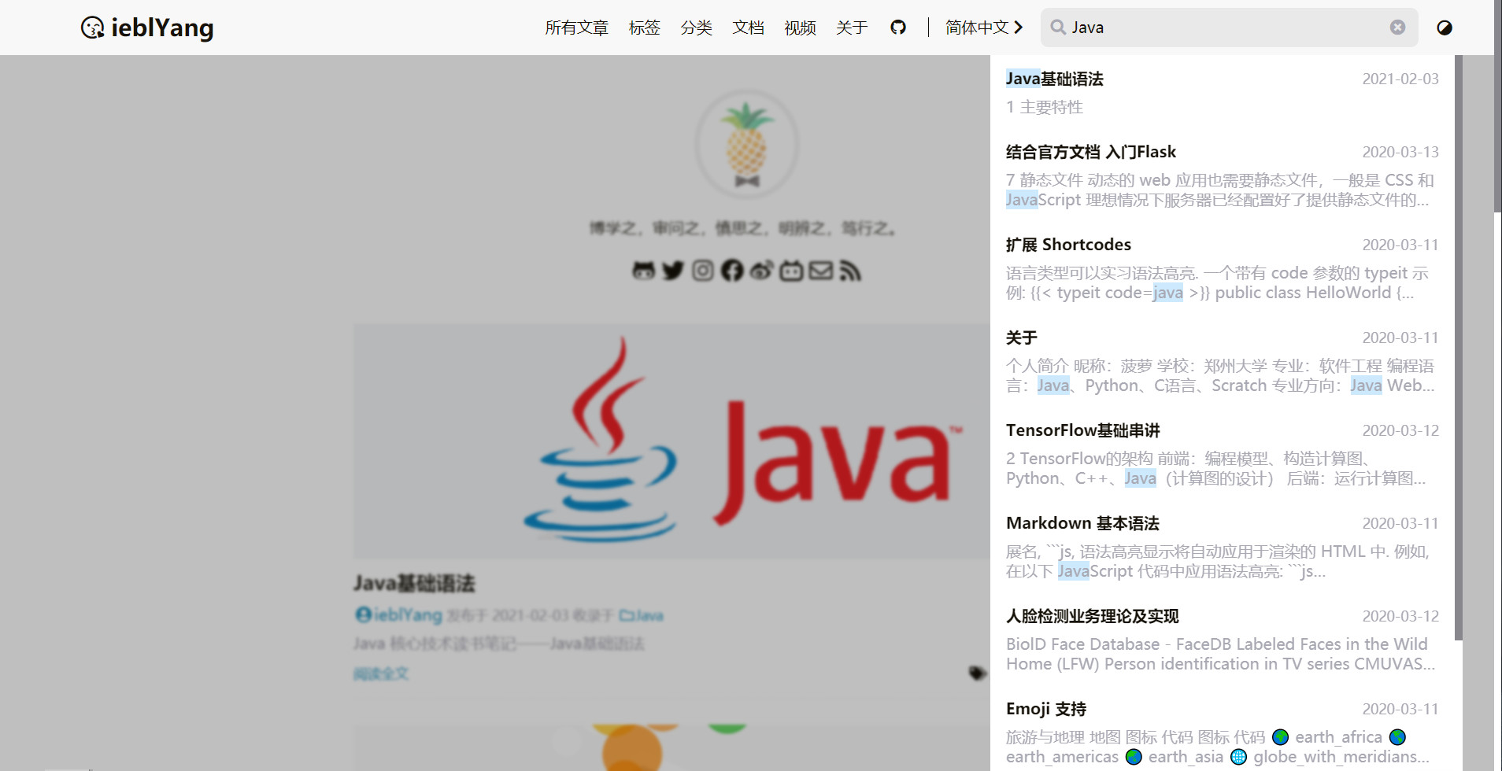
Task: Open search result Java基础语法
Action: tap(1054, 79)
